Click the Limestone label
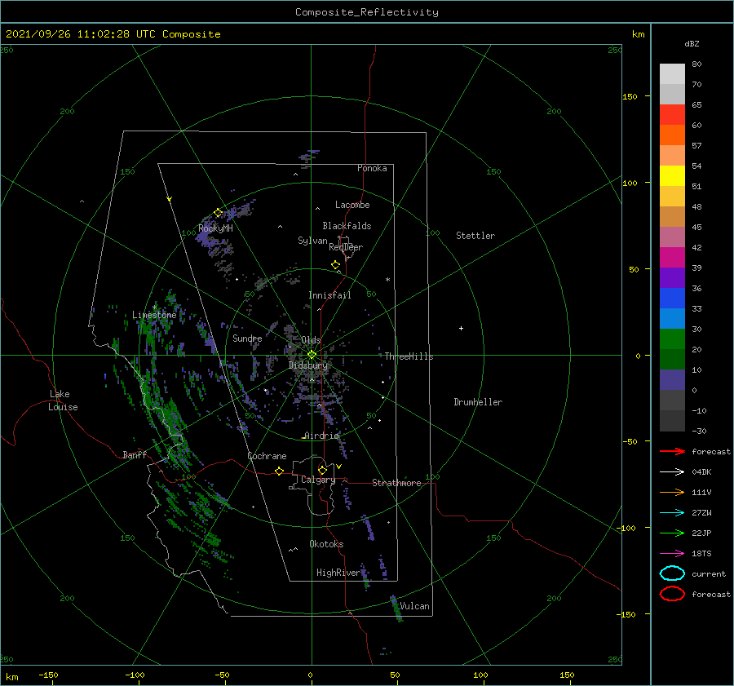The height and width of the screenshot is (686, 734). (154, 315)
